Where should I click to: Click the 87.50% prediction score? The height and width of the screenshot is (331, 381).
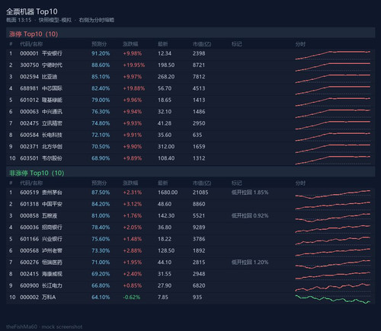click(101, 193)
